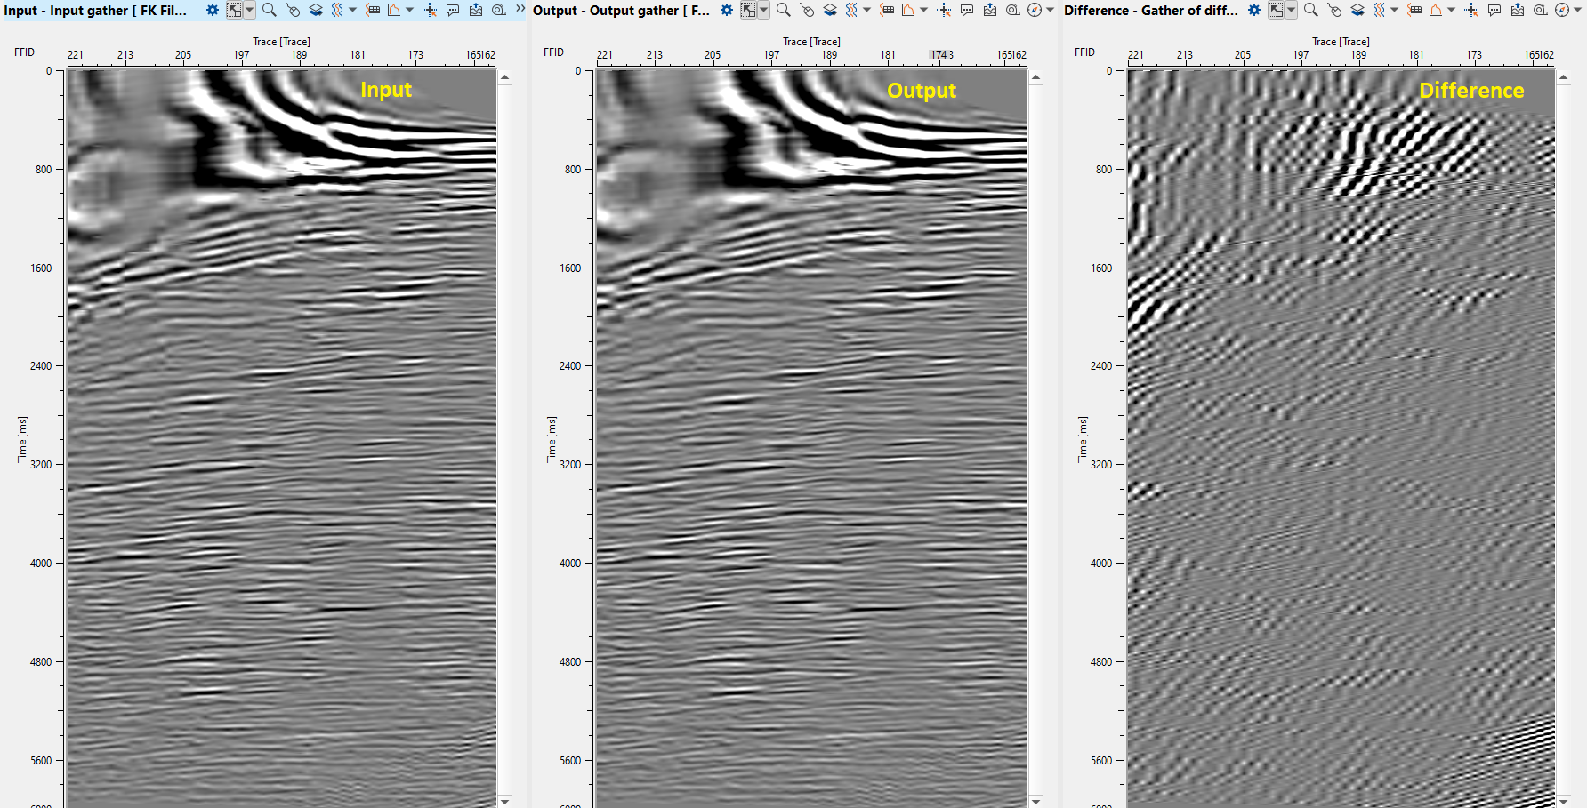
Task: Select layers icon in Difference panel toolbar
Action: (1357, 11)
